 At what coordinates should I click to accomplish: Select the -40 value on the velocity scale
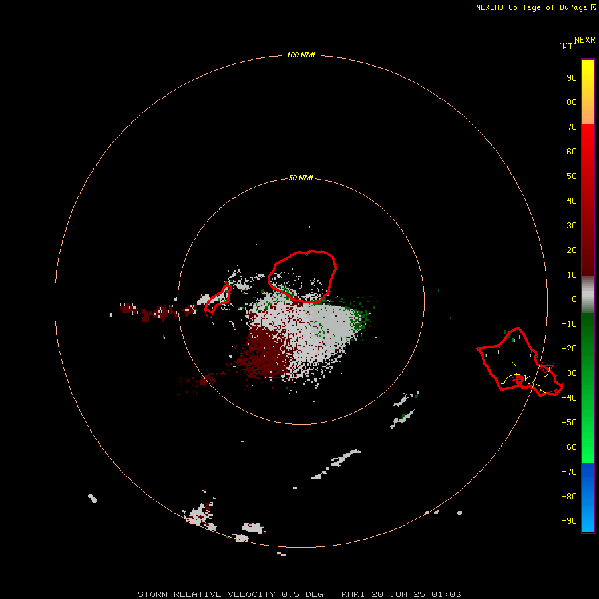coord(569,398)
